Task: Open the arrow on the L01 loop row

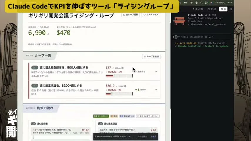Action: tap(156, 72)
